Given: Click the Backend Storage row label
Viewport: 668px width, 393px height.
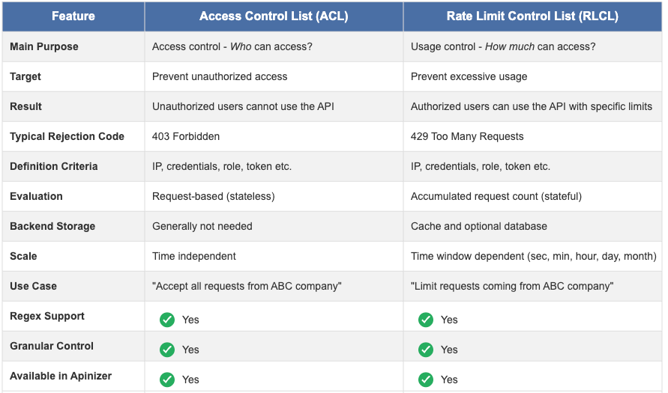Looking at the screenshot, I should (52, 226).
